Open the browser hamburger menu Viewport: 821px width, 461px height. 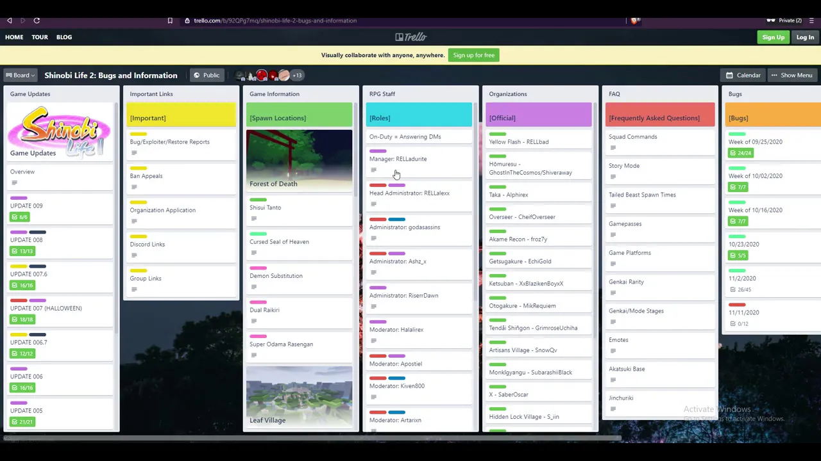pos(811,20)
